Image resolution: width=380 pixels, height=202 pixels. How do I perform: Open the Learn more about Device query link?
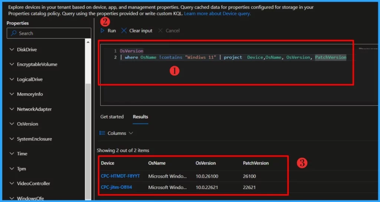point(217,14)
